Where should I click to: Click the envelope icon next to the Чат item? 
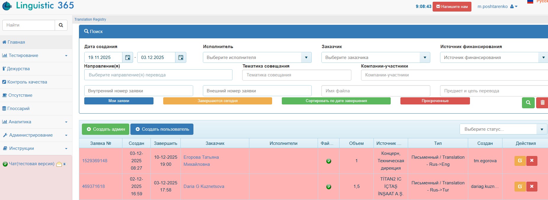[59, 164]
